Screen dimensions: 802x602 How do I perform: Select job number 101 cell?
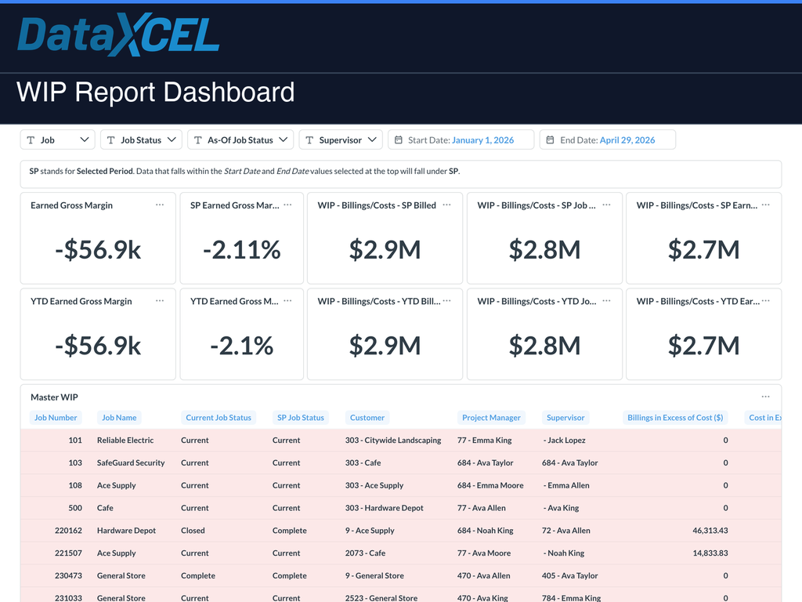click(x=75, y=441)
